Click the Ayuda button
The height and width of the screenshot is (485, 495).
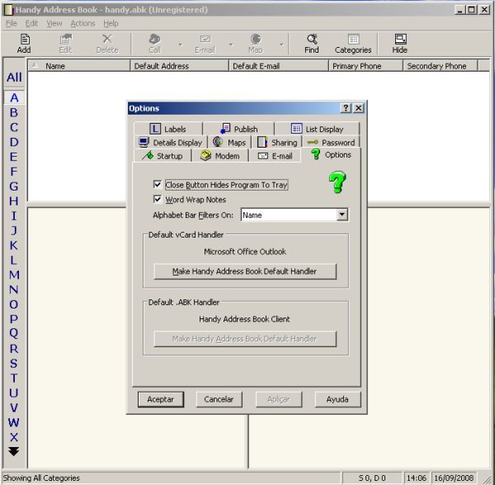click(337, 399)
